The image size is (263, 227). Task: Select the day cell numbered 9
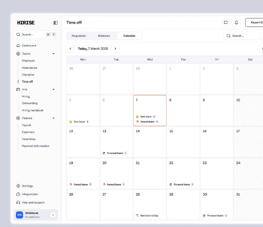coord(217,110)
